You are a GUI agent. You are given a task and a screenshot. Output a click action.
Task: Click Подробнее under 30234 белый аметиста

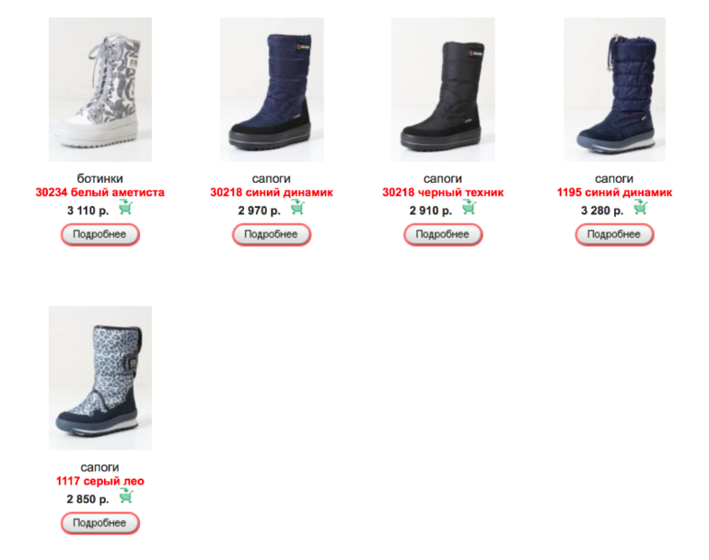[100, 234]
